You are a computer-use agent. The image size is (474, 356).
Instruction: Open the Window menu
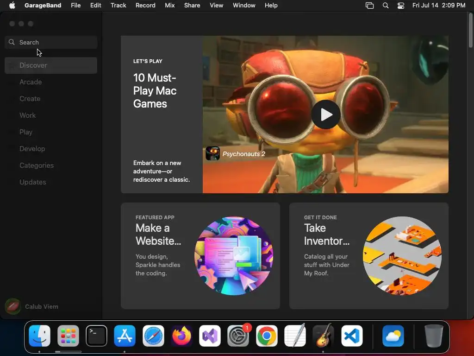coord(244,5)
